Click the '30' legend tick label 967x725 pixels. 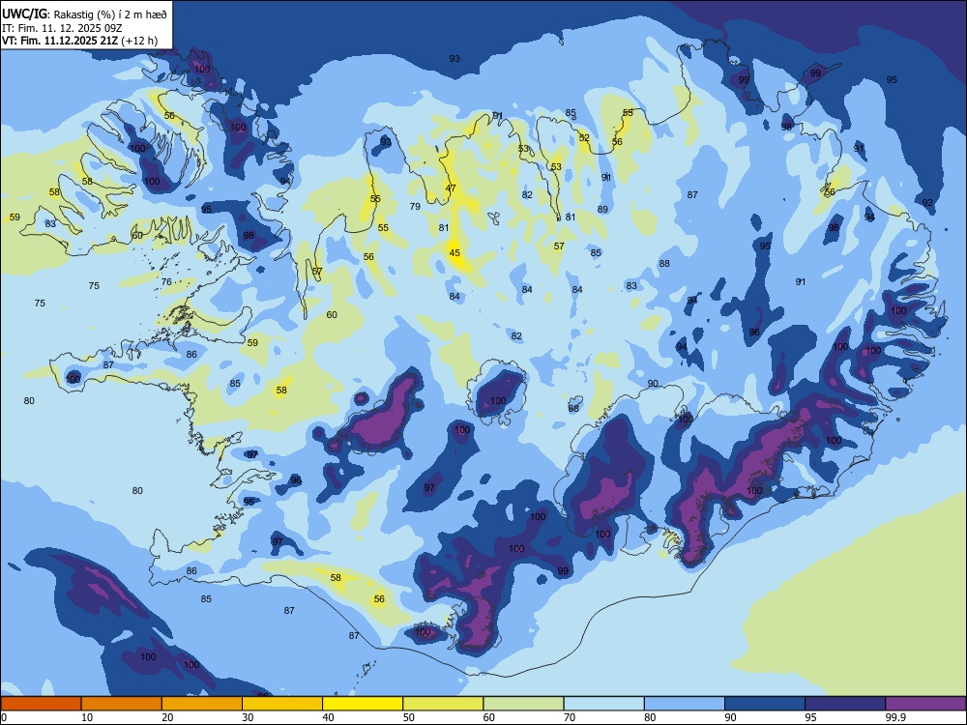(x=248, y=717)
